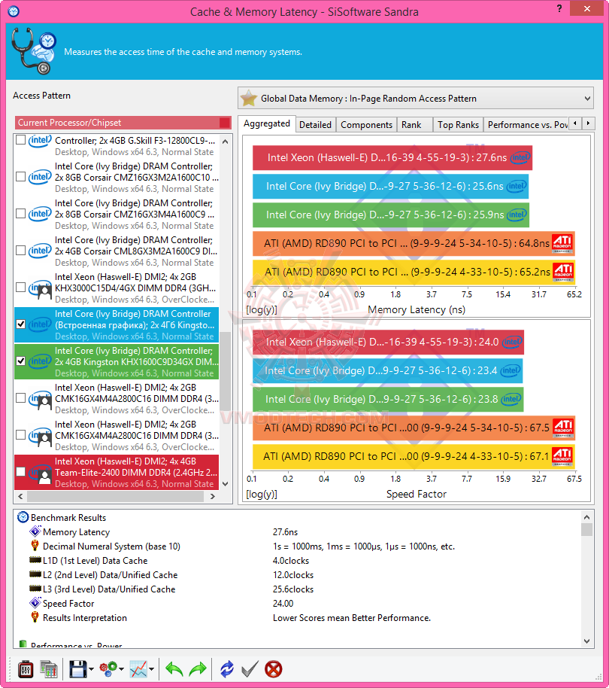Image resolution: width=609 pixels, height=688 pixels.
Task: Switch to the Detailed tab
Action: 316,125
